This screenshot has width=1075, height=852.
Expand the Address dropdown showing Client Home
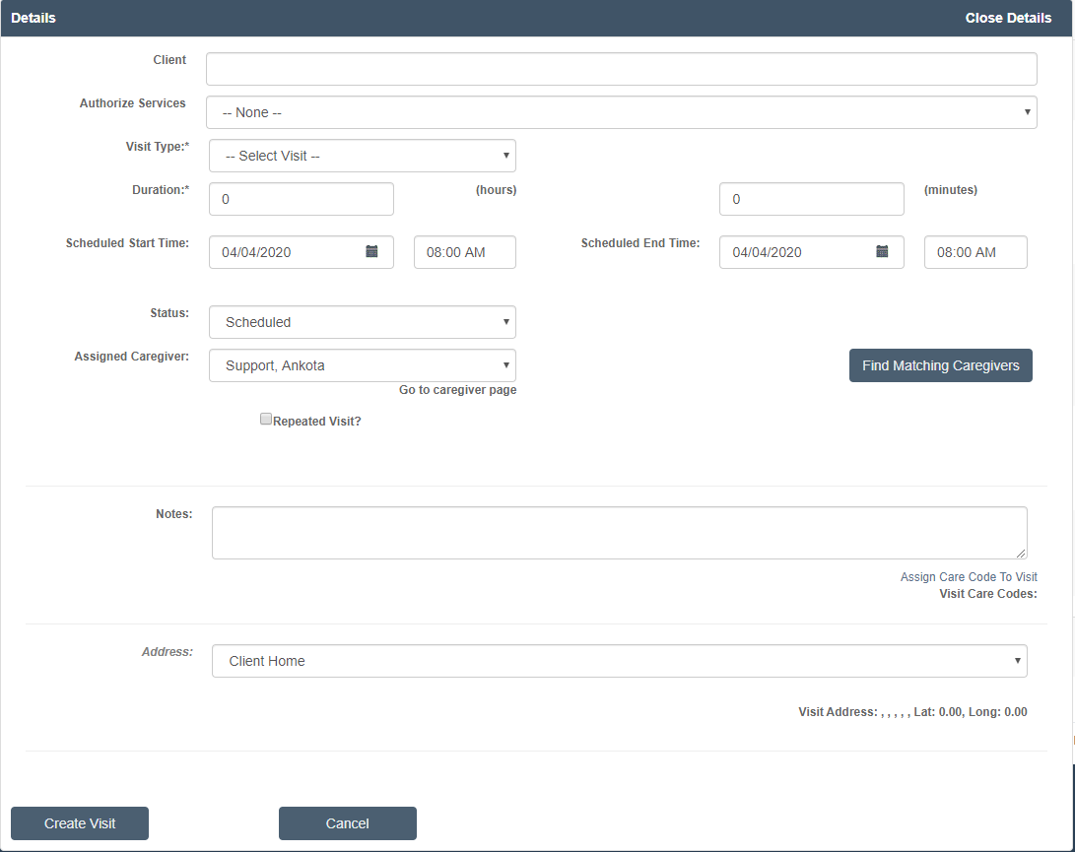click(x=619, y=661)
